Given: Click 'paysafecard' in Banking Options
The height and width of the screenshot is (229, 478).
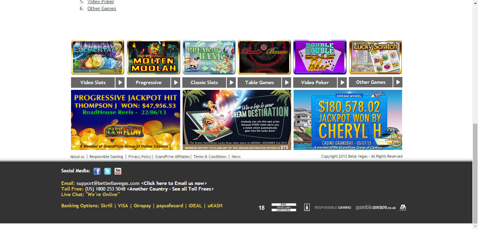Looking at the screenshot, I should point(170,206).
